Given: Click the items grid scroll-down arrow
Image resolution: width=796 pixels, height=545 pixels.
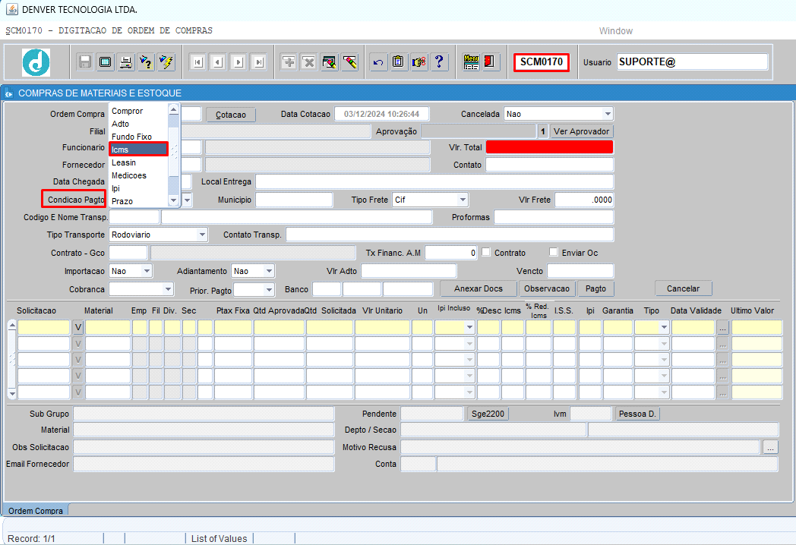Looking at the screenshot, I should [12, 393].
